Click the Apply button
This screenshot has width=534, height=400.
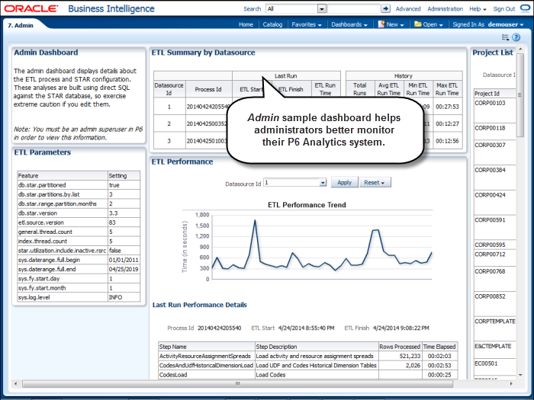tap(344, 183)
